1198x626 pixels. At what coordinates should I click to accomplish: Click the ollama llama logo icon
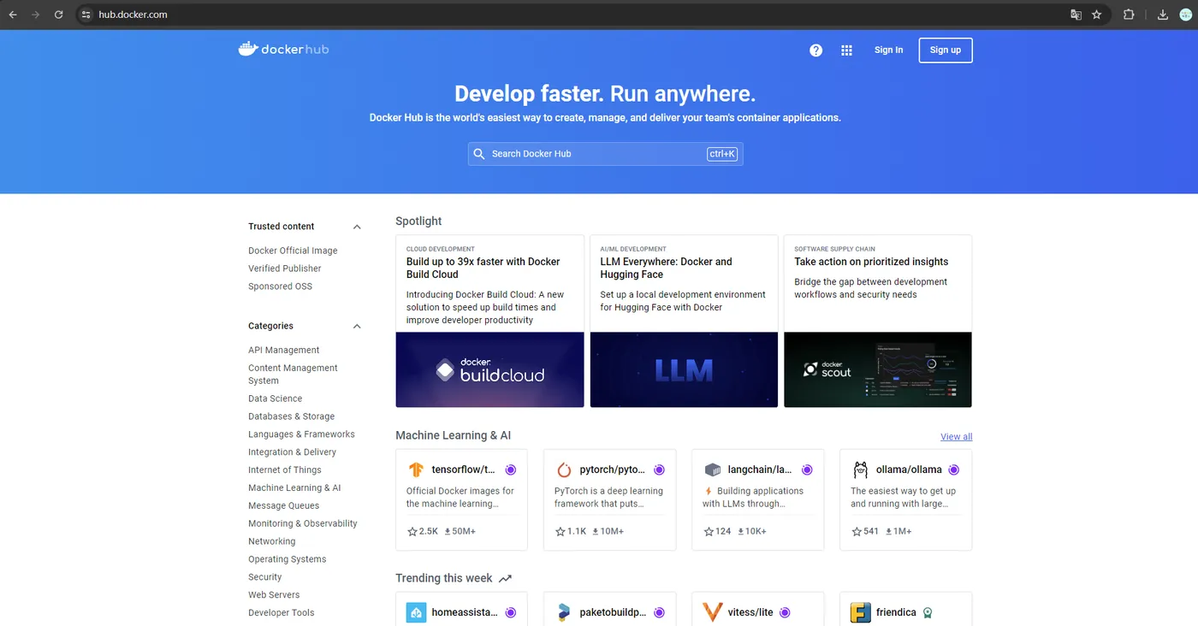click(x=861, y=469)
